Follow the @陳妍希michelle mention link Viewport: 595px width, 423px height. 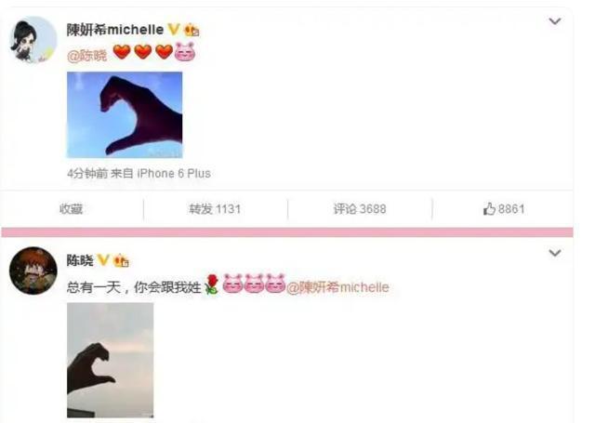click(337, 287)
